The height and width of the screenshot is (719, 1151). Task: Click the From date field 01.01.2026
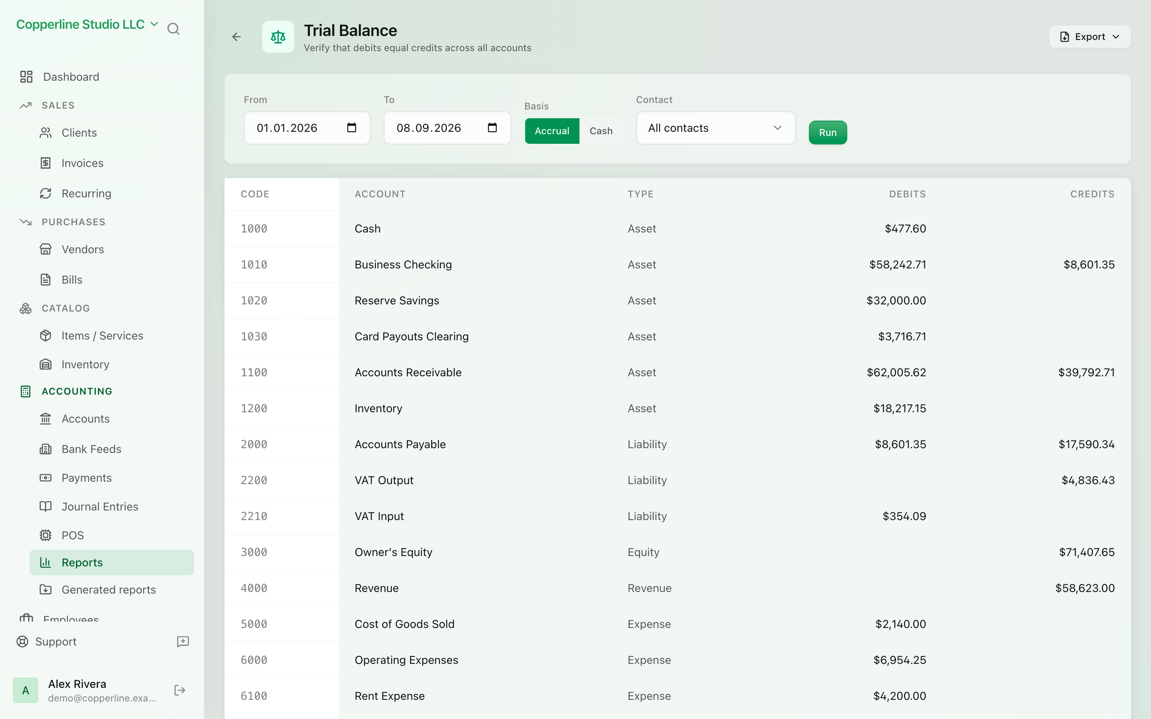click(307, 128)
